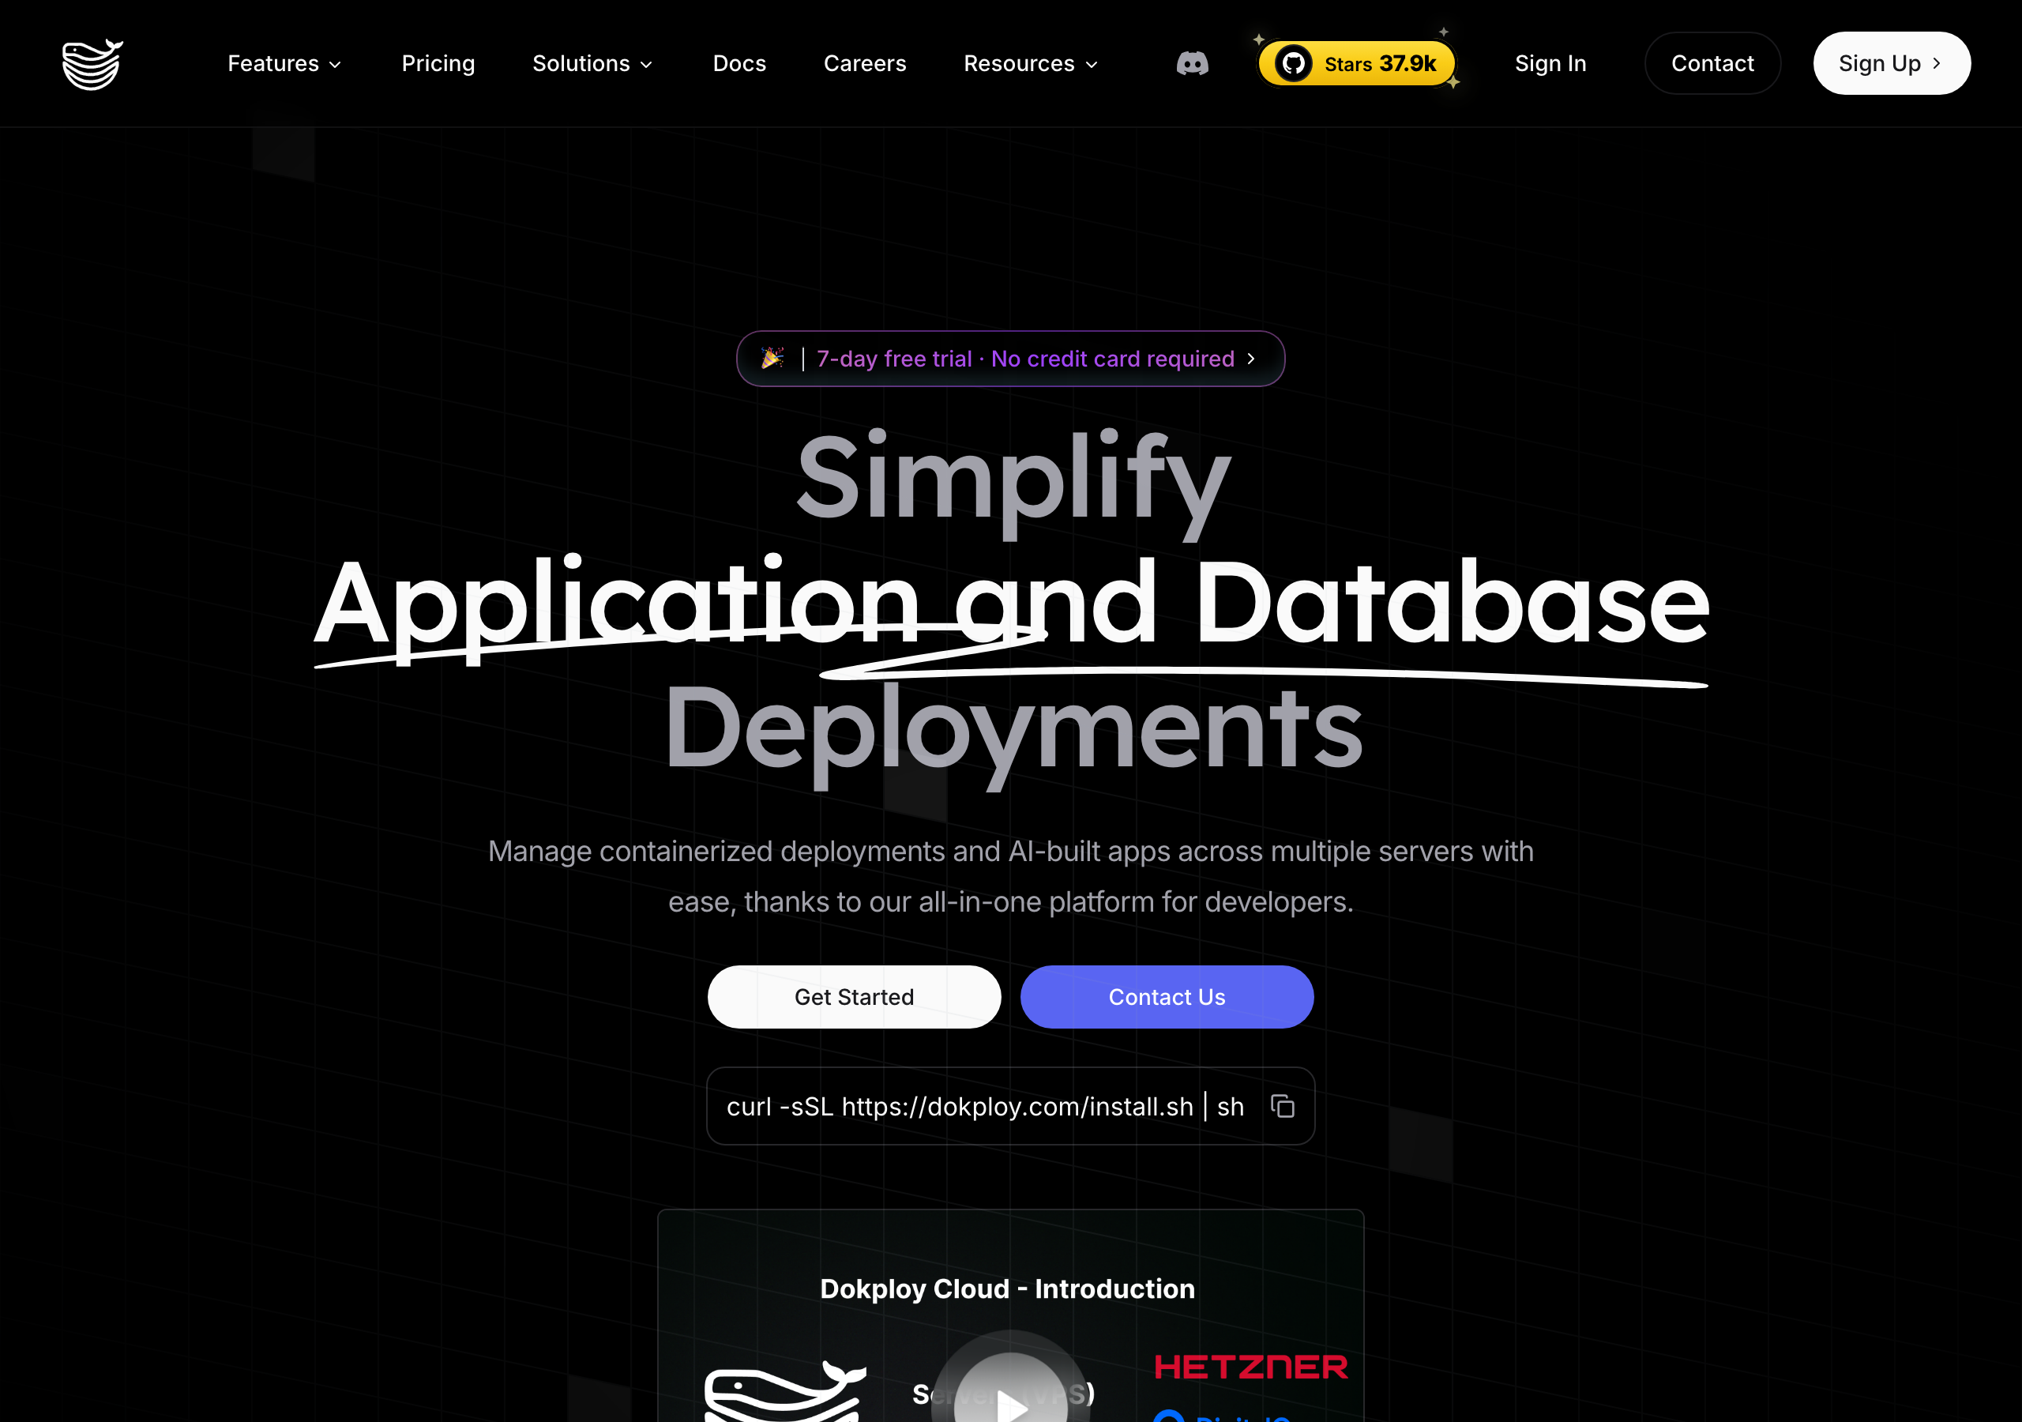Click the Sign In link
The height and width of the screenshot is (1422, 2022).
1550,63
